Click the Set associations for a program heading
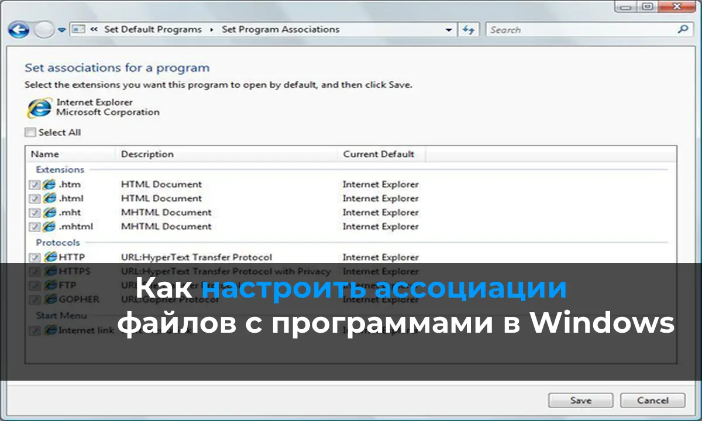Viewport: 702px width, 421px height. coord(117,68)
